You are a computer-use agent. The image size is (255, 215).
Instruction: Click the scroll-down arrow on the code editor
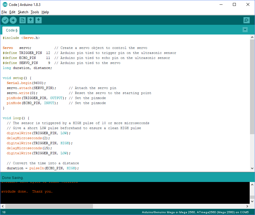(x=252, y=169)
